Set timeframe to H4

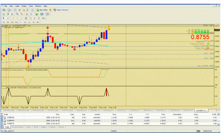[25, 22]
